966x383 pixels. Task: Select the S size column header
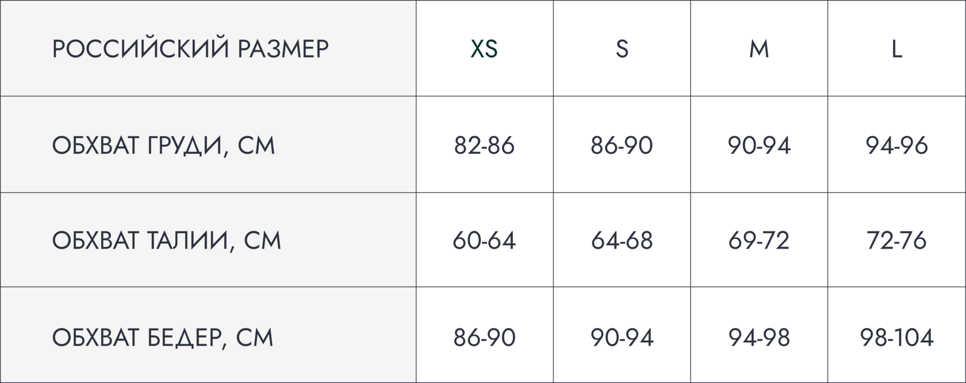pyautogui.click(x=622, y=49)
